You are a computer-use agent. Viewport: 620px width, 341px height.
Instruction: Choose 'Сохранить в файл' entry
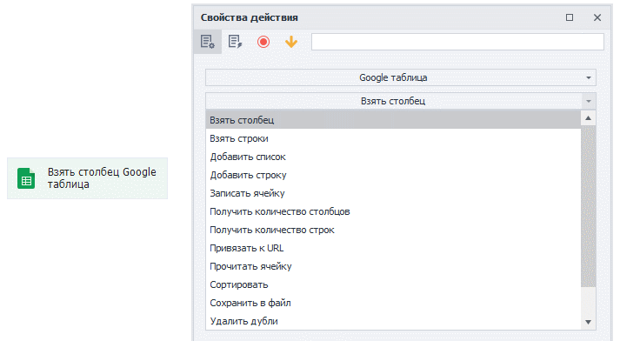click(x=393, y=303)
